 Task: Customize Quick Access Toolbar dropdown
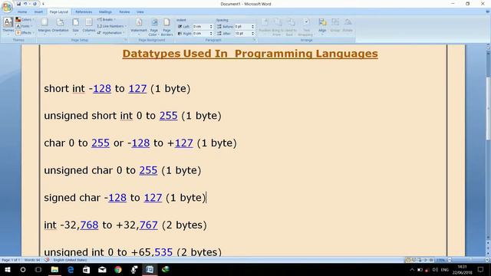[43, 4]
